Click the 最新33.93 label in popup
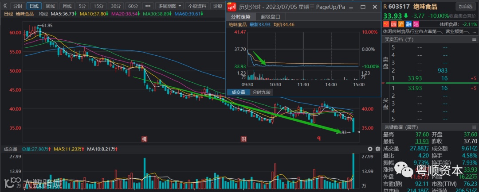479x192 pixels. pos(260,25)
